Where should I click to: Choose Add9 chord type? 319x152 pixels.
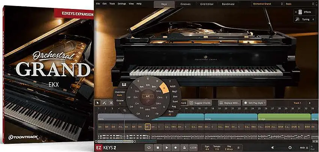[x=173, y=86]
